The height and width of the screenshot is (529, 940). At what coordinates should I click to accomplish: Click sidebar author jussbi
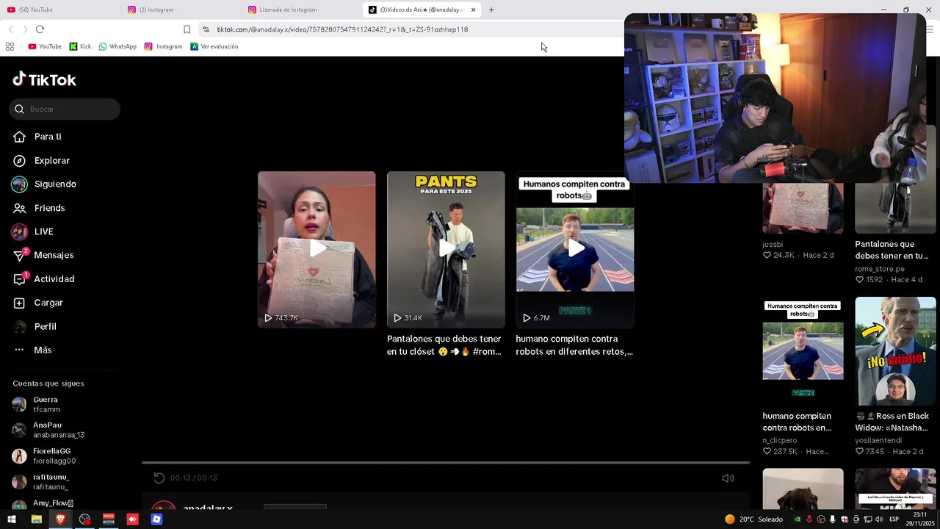(773, 245)
